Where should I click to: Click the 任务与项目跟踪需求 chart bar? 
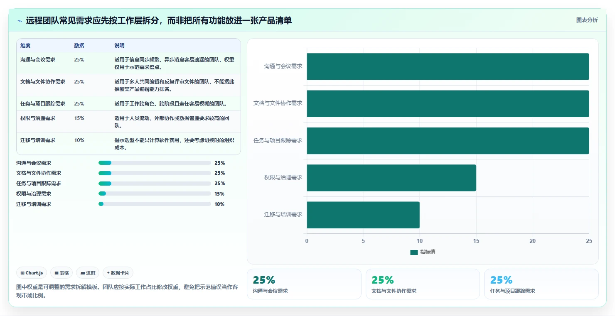448,141
